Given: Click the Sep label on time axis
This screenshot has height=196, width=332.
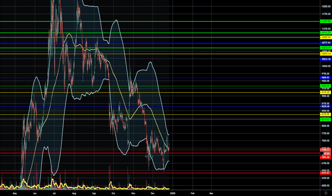Looking at the screenshot, I should point(94,193).
